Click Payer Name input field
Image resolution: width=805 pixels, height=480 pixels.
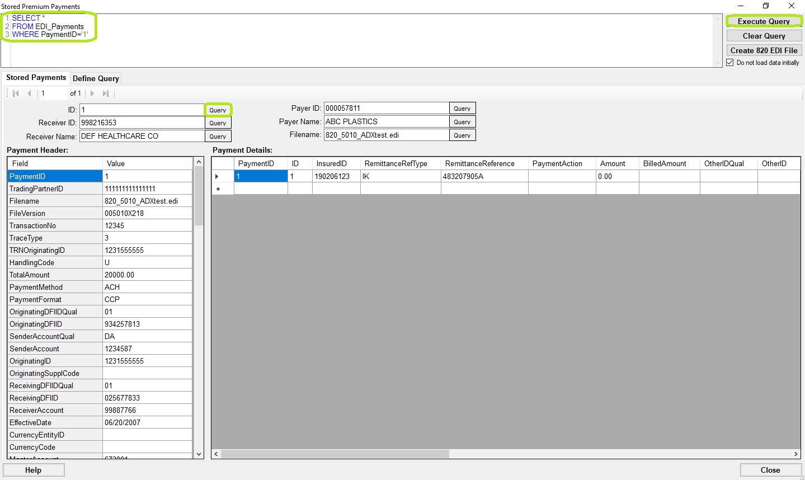[x=387, y=121]
